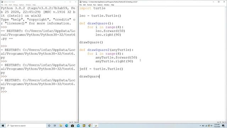This screenshot has height=128, width=227.
Task: Maximize the Python Shell window
Action: click(70, 2)
